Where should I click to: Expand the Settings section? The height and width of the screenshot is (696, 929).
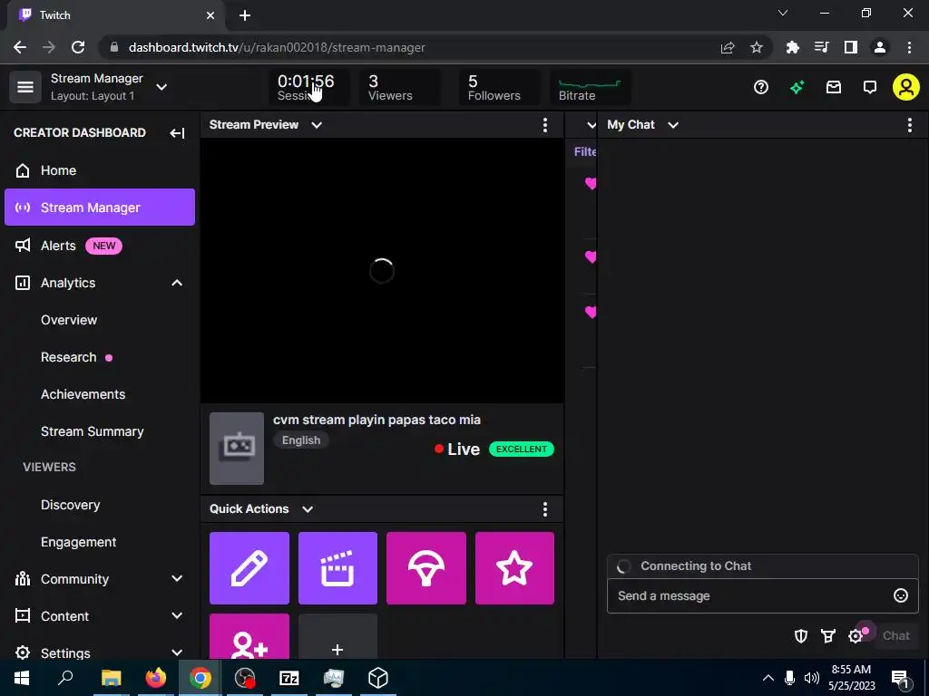(177, 652)
